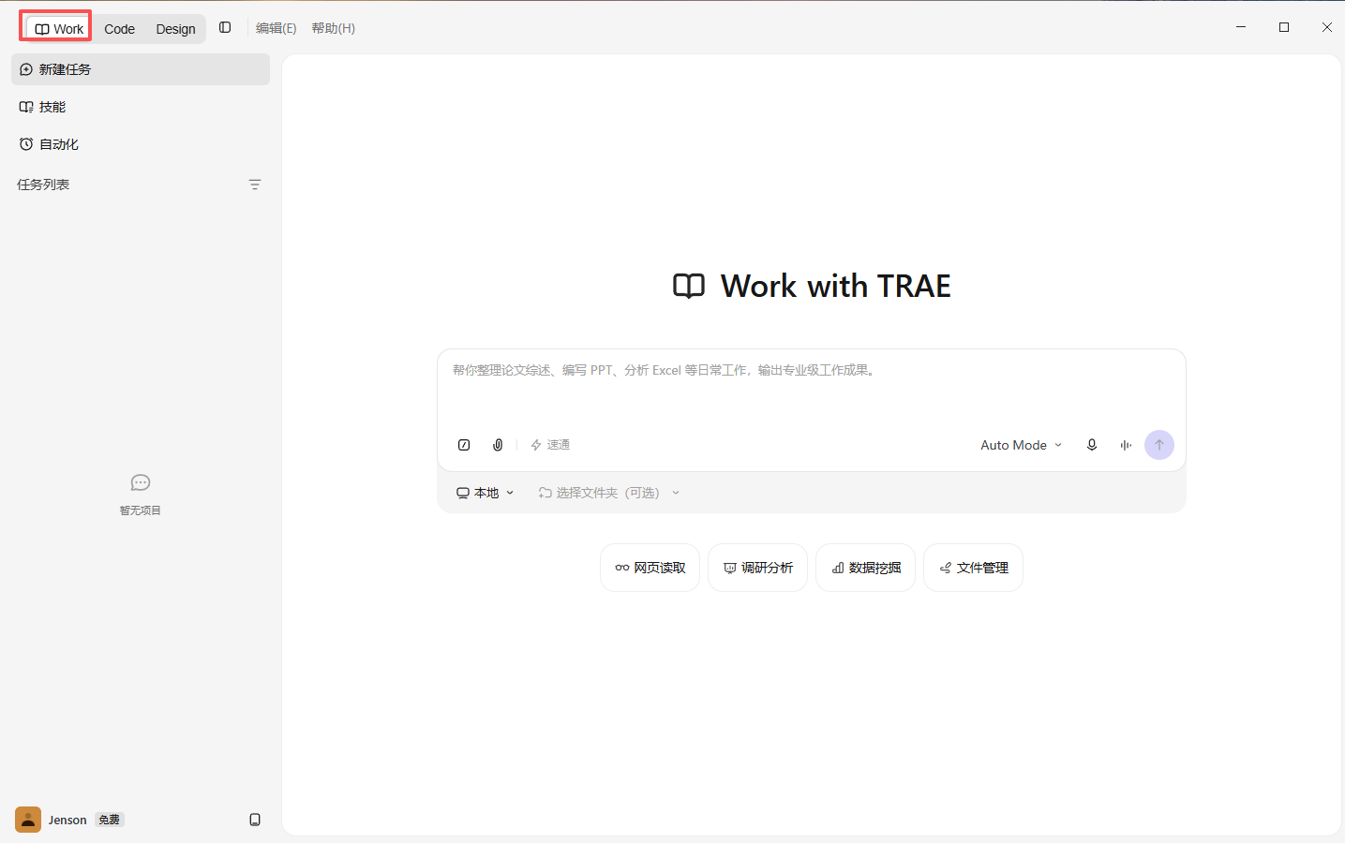This screenshot has width=1345, height=843.
Task: Toggle the 速通 fast mode
Action: [x=550, y=445]
